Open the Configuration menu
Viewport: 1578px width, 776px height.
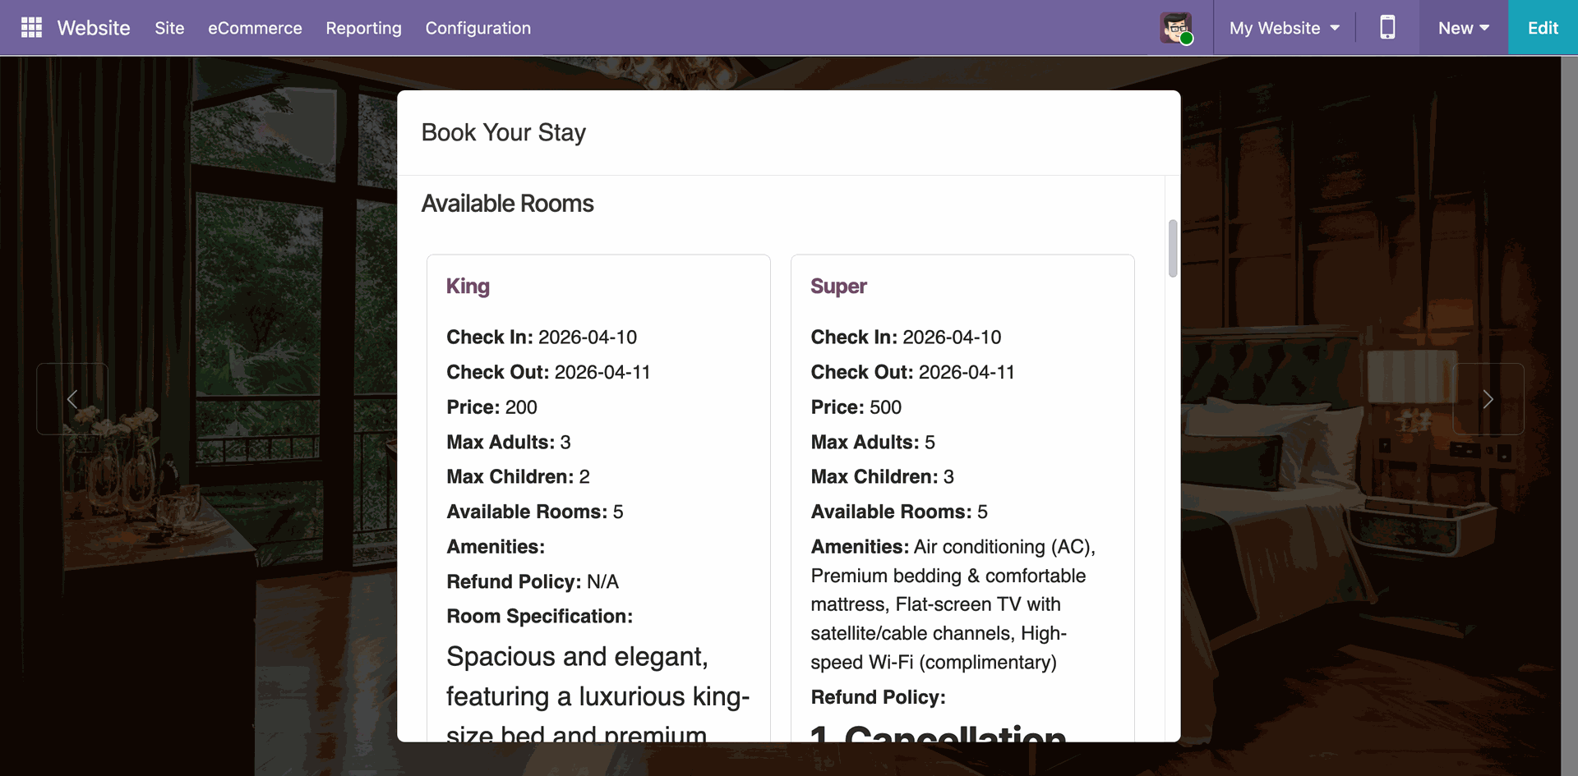point(478,28)
